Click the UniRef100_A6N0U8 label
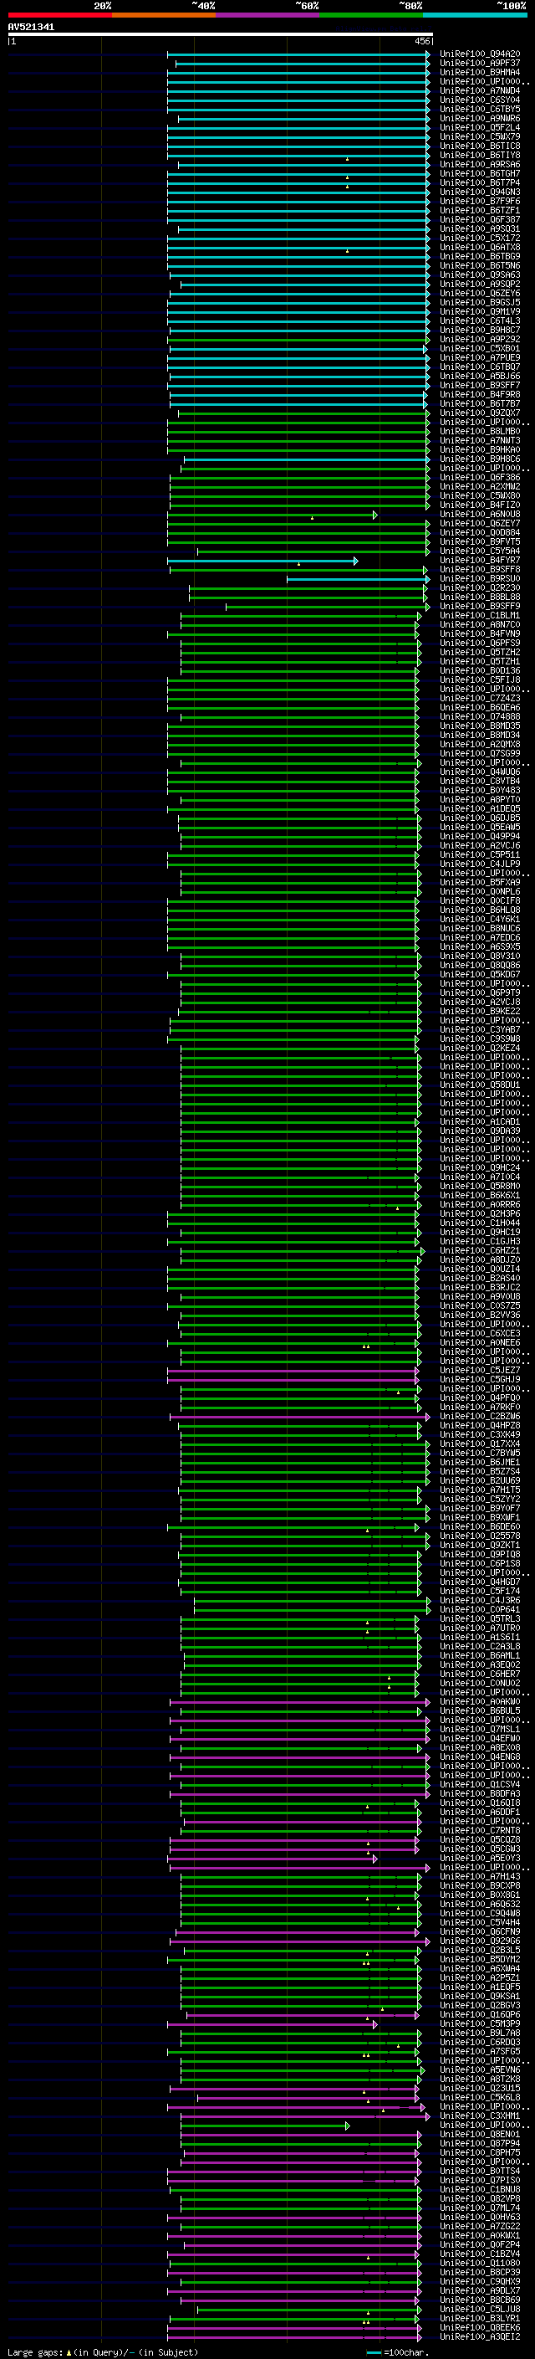 pos(479,514)
